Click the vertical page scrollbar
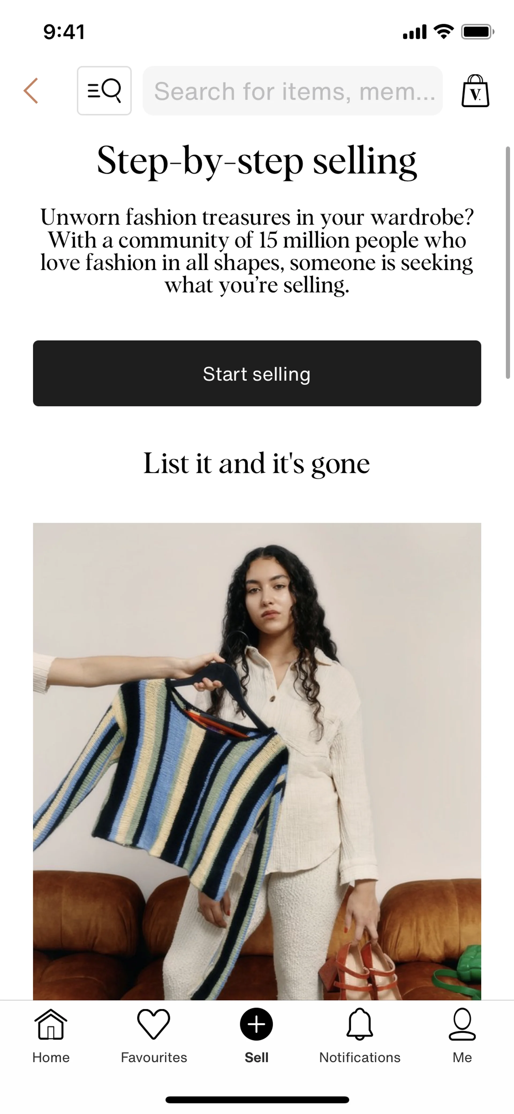Viewport: 514px width, 1114px height. 508,263
